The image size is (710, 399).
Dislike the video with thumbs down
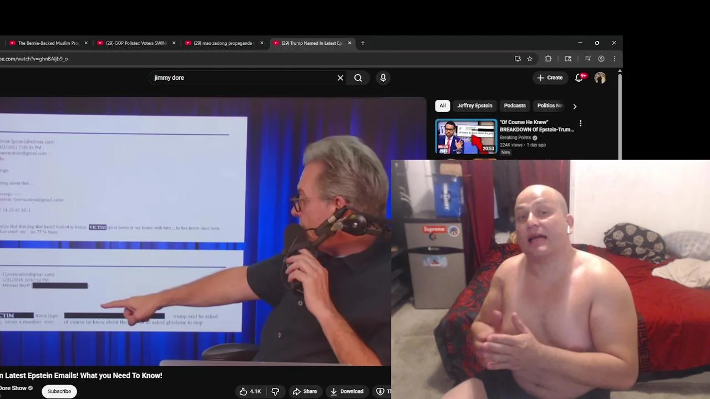tap(275, 391)
